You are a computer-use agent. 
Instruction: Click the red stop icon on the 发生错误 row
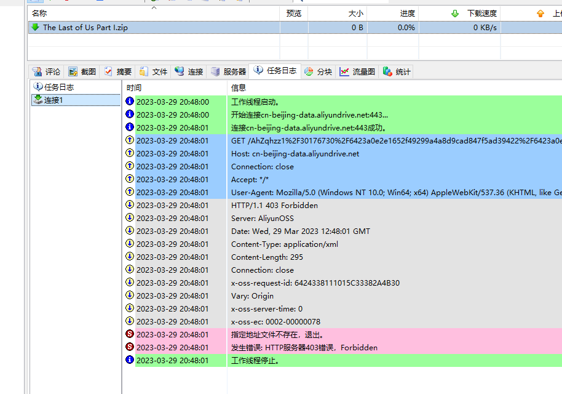tap(130, 347)
